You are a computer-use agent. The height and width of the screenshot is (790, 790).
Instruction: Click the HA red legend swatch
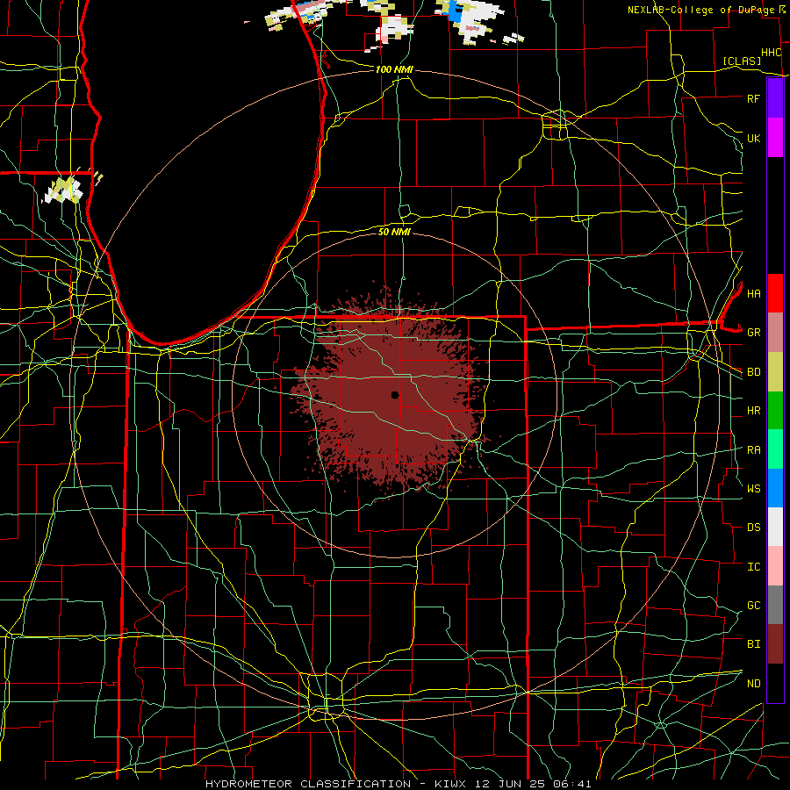point(775,293)
